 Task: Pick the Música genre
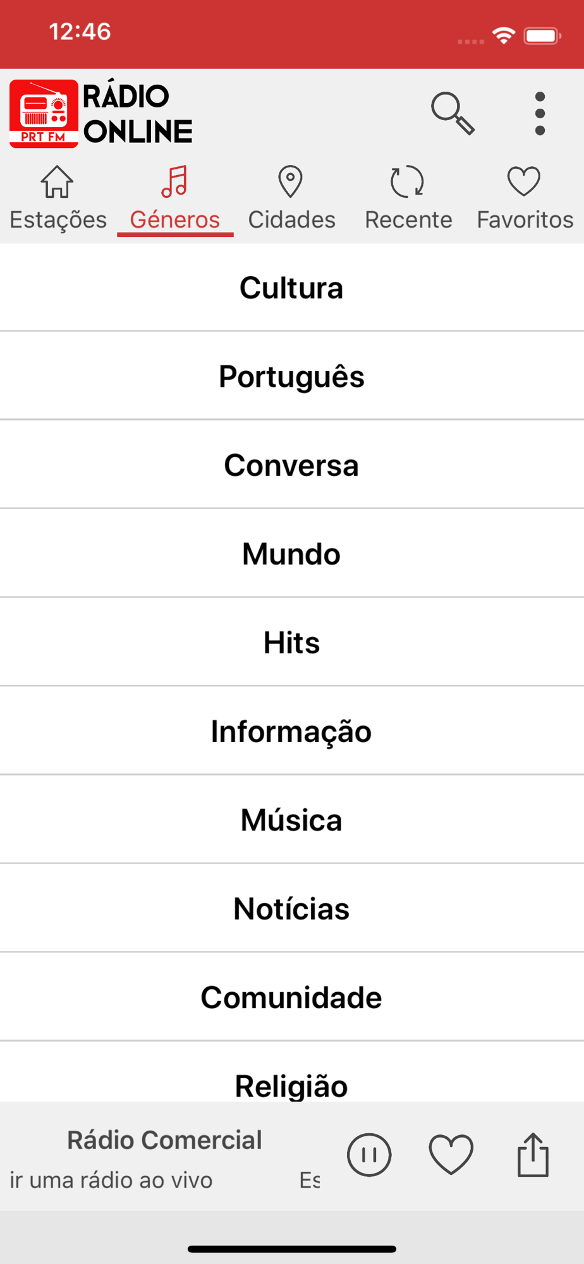(292, 820)
